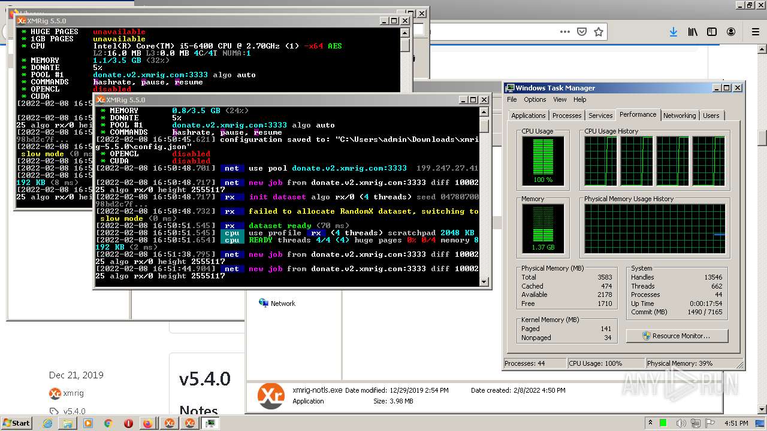Click back XMRig console scroll-up arrow

click(x=405, y=33)
